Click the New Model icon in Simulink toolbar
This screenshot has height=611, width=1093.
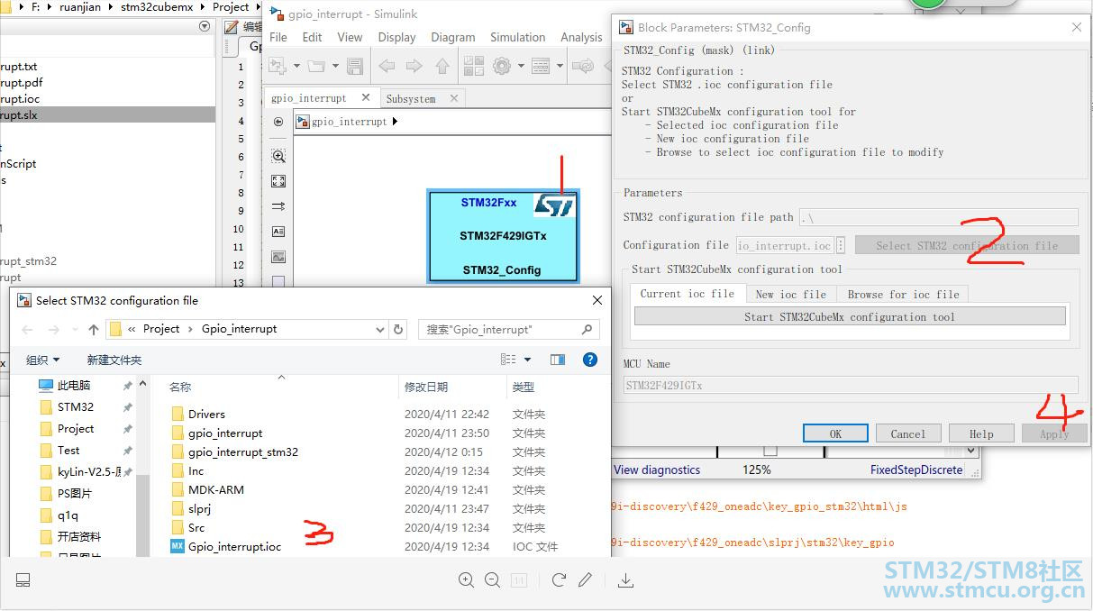(x=276, y=66)
